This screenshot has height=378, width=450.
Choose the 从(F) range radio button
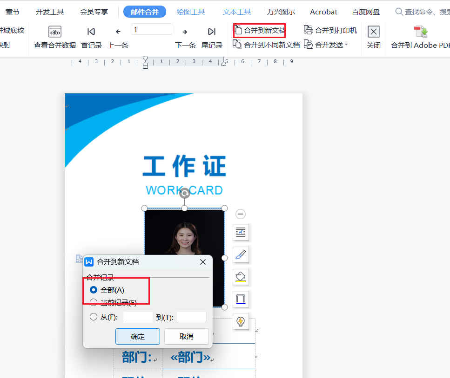coord(94,317)
